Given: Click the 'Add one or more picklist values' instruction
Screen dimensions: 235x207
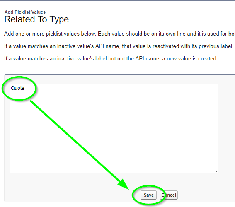Looking at the screenshot, I should 119,34.
